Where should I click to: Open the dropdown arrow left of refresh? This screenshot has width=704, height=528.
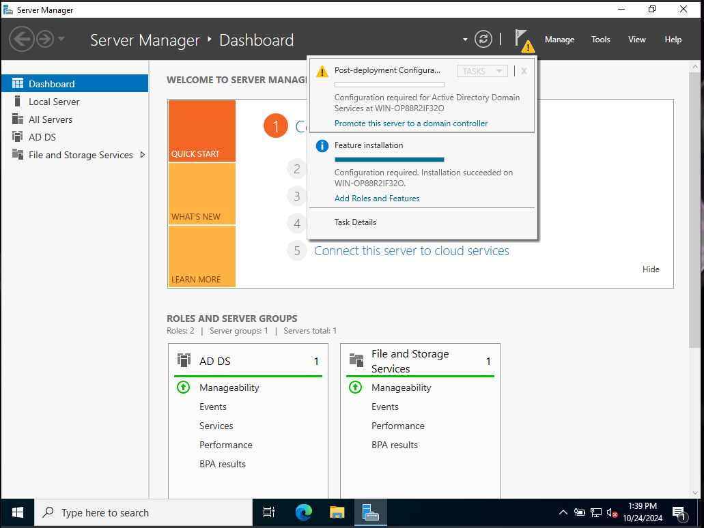coord(465,40)
